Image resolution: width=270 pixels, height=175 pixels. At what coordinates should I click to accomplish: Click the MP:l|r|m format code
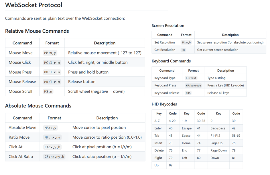click(x=52, y=72)
